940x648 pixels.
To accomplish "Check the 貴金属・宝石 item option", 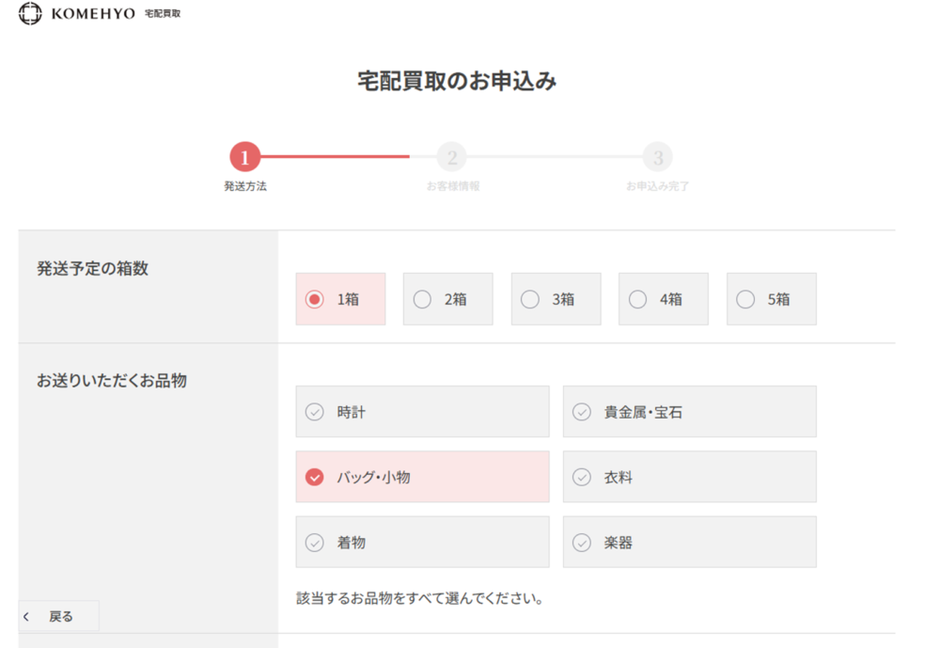I will [x=689, y=412].
